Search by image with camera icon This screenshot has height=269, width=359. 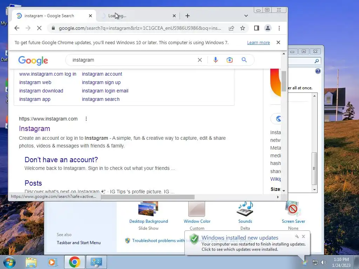229,60
